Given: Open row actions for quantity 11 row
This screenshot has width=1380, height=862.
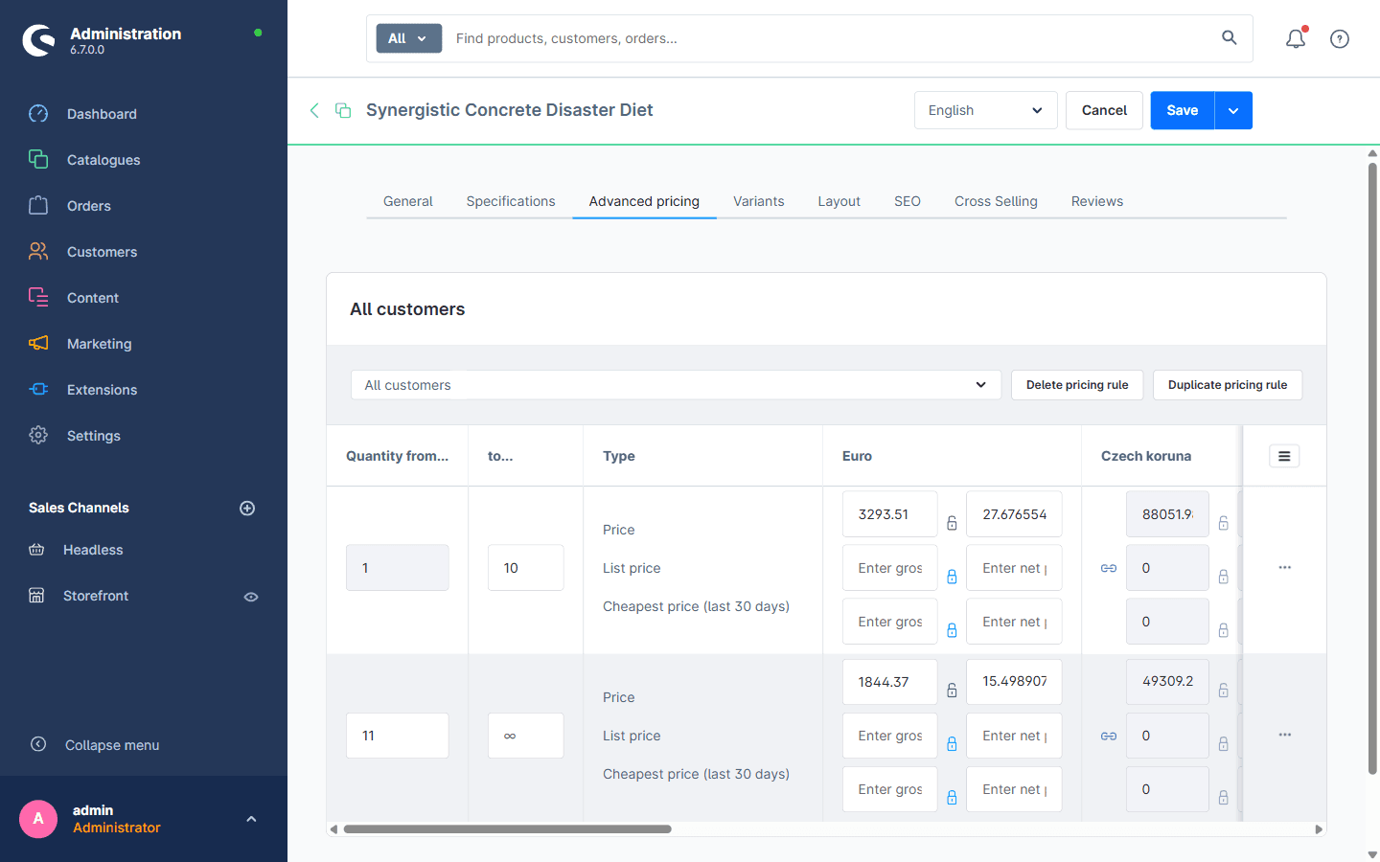Looking at the screenshot, I should (1285, 736).
